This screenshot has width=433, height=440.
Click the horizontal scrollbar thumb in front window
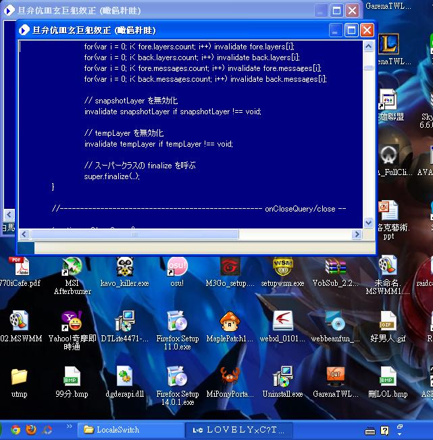click(134, 234)
